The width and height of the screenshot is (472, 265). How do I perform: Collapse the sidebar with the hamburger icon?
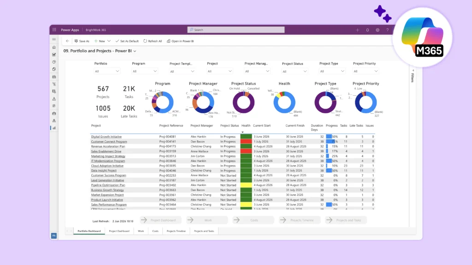54,40
